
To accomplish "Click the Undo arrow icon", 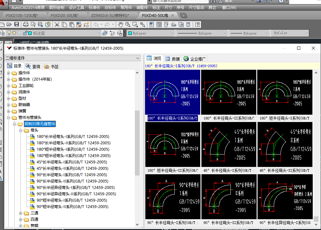I will (x=96, y=25).
